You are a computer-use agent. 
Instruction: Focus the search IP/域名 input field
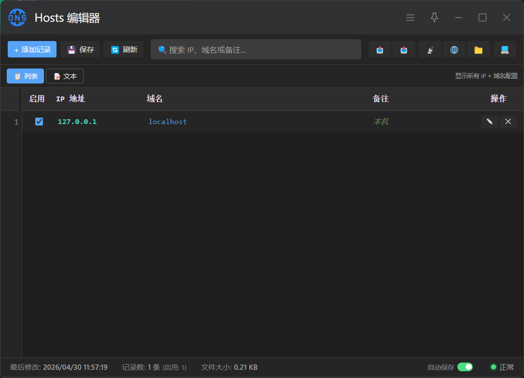coord(256,49)
